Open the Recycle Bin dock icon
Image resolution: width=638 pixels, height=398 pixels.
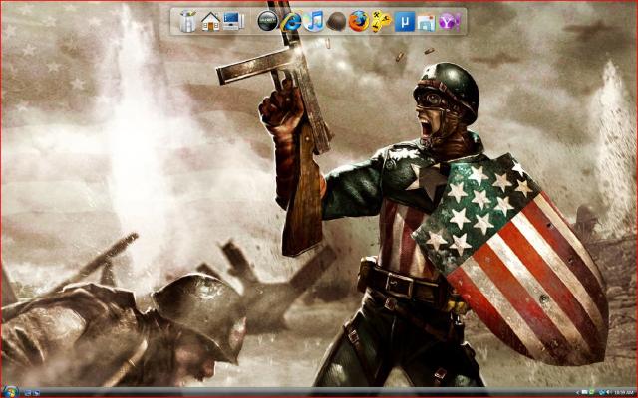[x=187, y=21]
